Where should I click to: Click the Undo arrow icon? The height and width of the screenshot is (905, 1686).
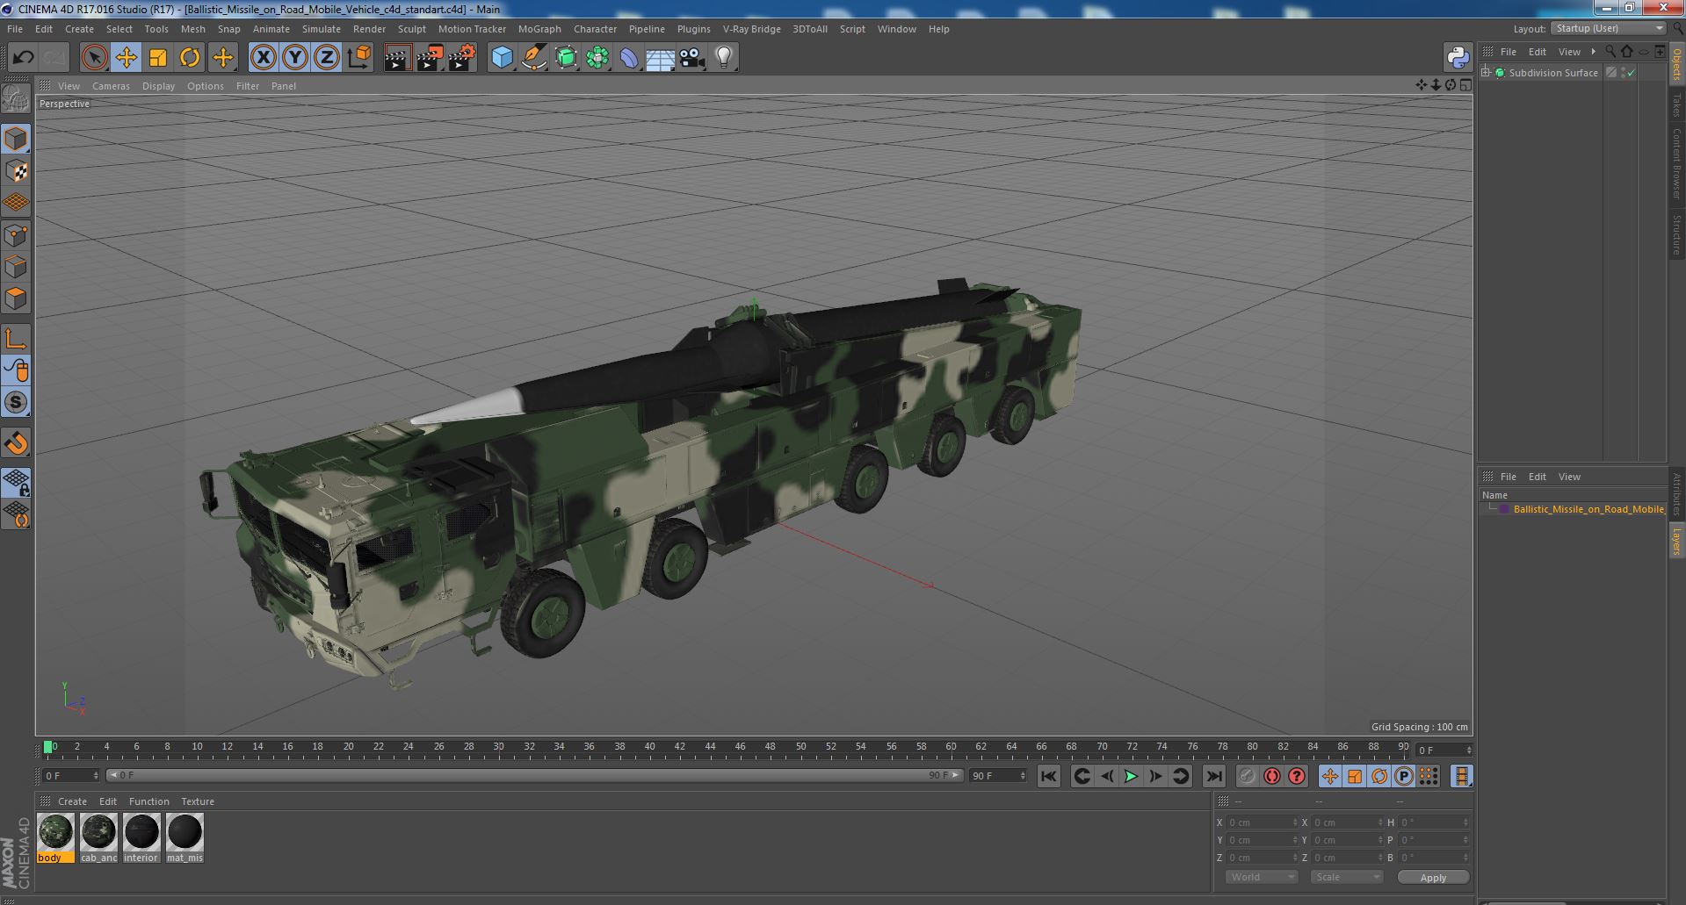point(23,58)
